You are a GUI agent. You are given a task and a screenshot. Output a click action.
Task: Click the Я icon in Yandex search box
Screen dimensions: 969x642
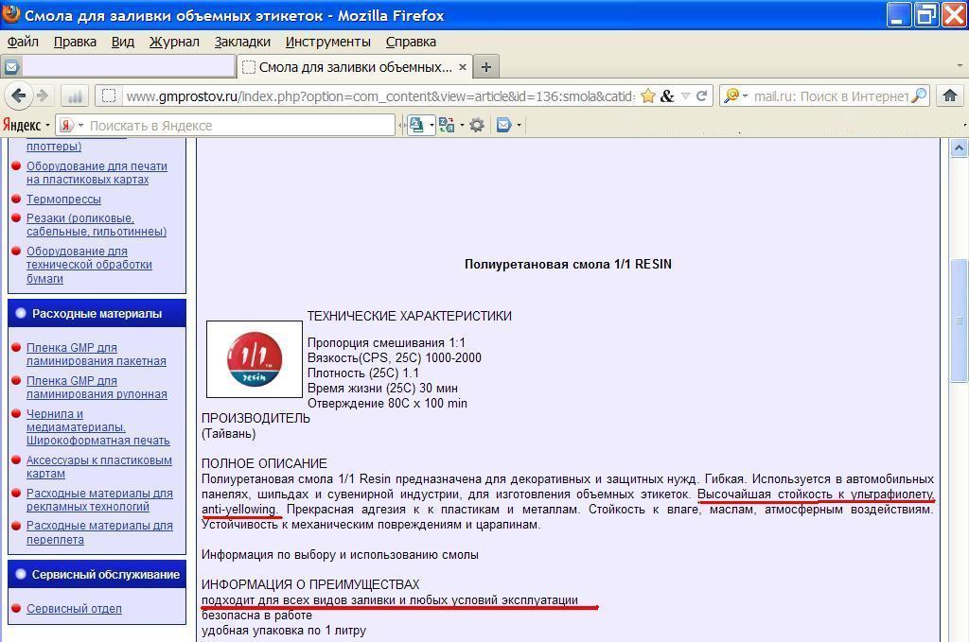tap(67, 126)
